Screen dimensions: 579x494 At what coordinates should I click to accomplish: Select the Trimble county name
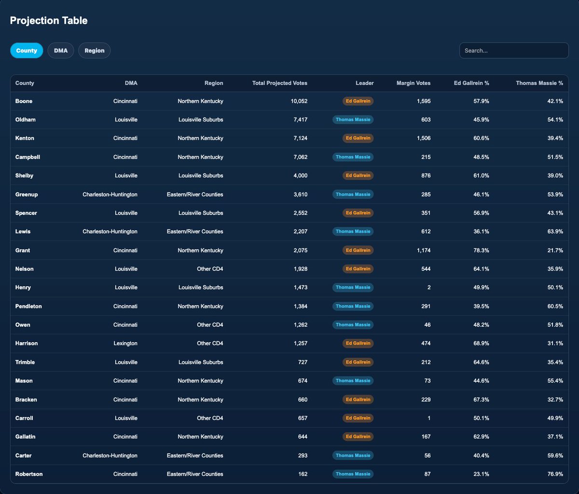click(25, 362)
